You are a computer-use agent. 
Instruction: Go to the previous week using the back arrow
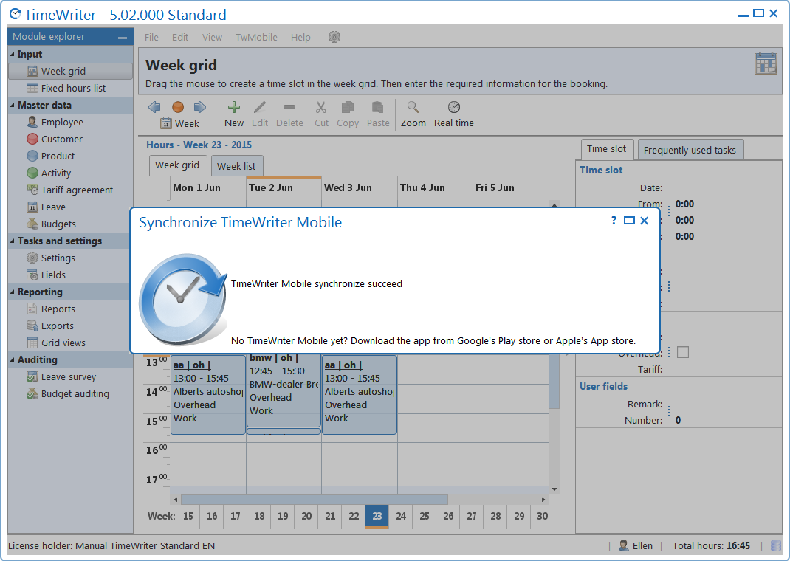pos(154,107)
